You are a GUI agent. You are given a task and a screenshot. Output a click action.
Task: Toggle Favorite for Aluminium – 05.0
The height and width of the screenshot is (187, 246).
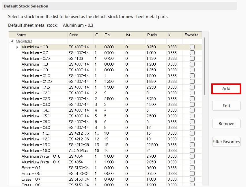click(x=192, y=116)
